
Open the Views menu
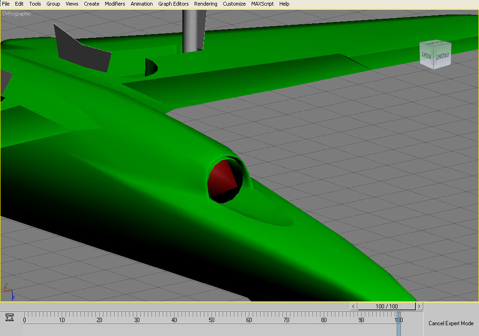pyautogui.click(x=72, y=4)
